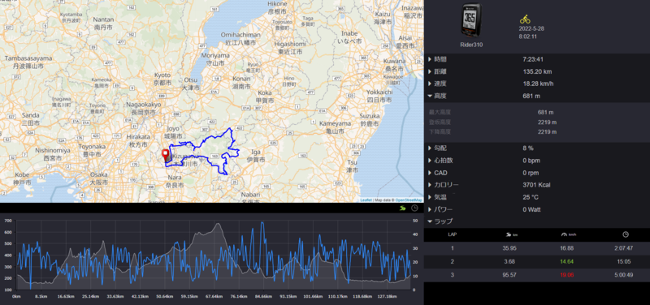Click the Rider310 device name label
650x305 pixels.
[x=472, y=45]
